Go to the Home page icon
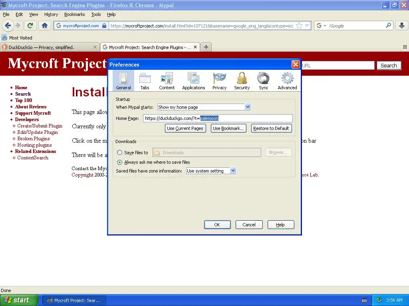Screen dimensions: 409x306 pos(45,25)
